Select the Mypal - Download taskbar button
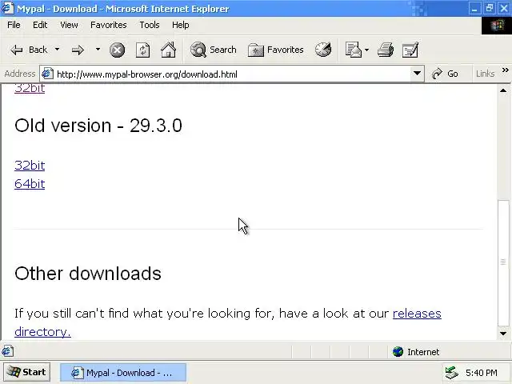The width and height of the screenshot is (512, 384). click(x=123, y=372)
